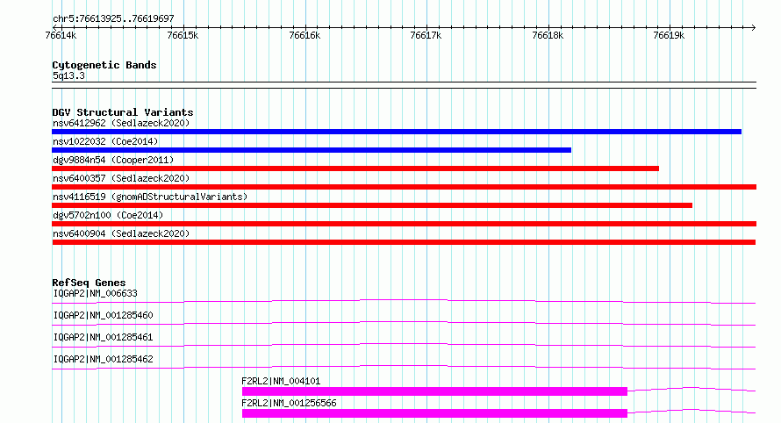Click the chr5:76613925..76619697 coordinates label
The height and width of the screenshot is (423, 781).
(113, 18)
